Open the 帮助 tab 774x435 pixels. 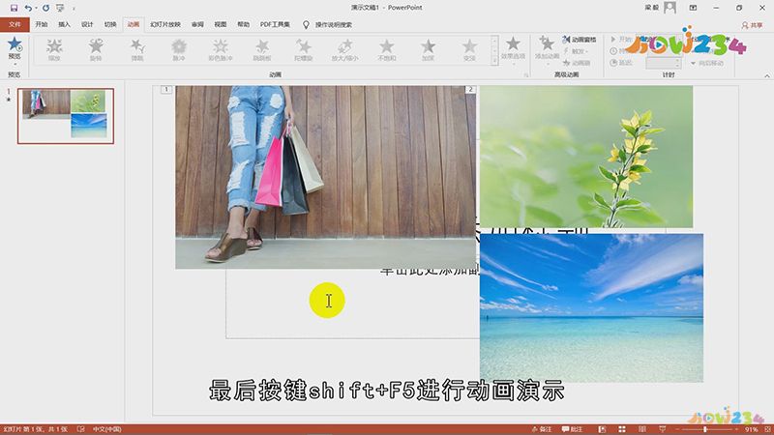[x=244, y=24]
